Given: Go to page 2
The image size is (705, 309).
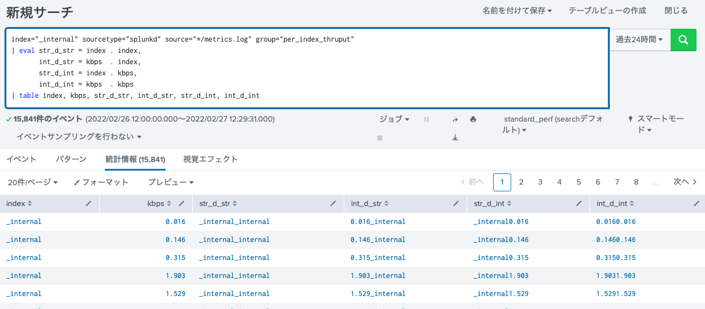Looking at the screenshot, I should point(521,182).
